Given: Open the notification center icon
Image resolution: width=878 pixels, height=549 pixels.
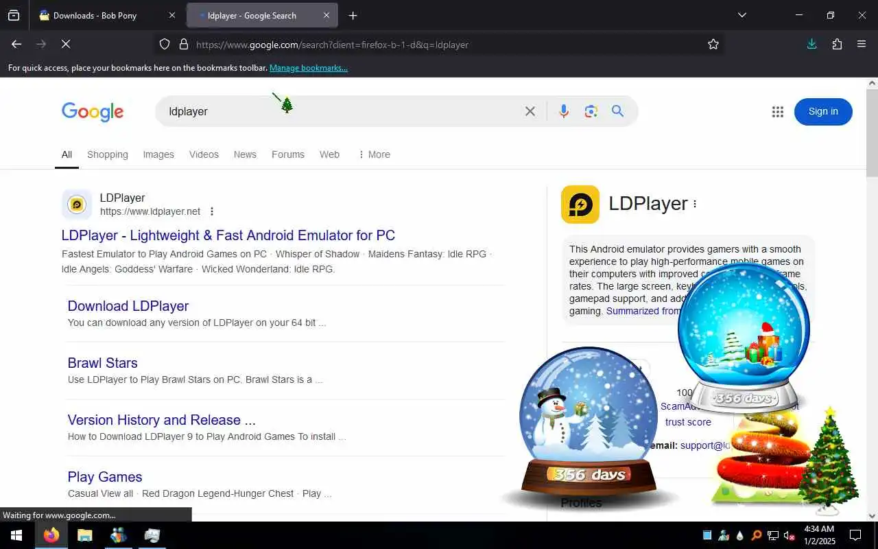Looking at the screenshot, I should coord(855,535).
